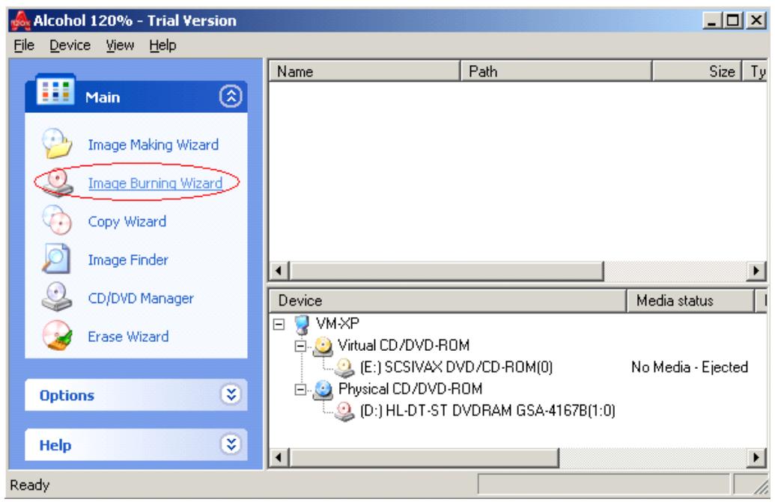The image size is (775, 502).
Task: Open the CD/DVD Manager link
Action: click(x=141, y=299)
